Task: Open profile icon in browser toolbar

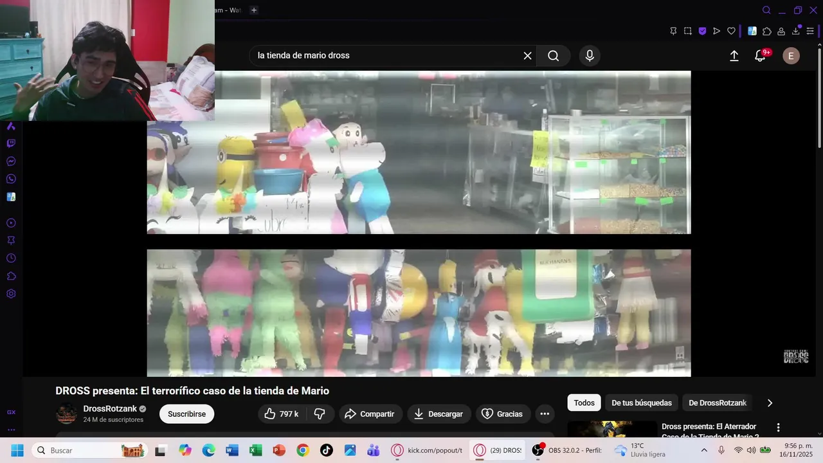Action: pyautogui.click(x=781, y=31)
